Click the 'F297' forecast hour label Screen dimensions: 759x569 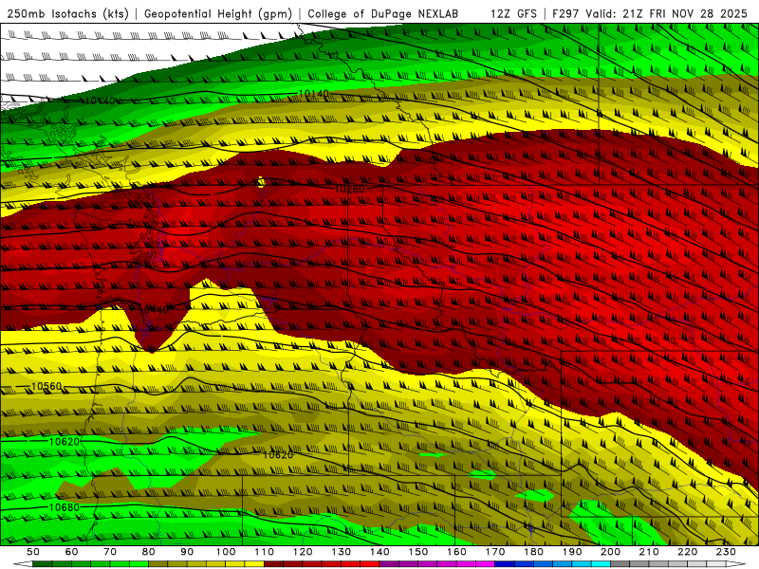566,14
